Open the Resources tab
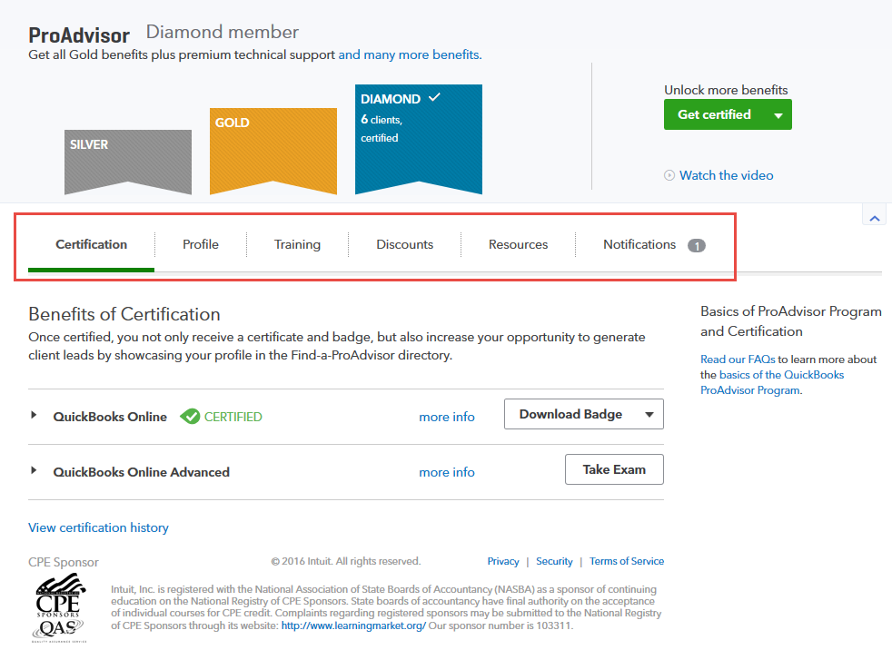Viewport: 892px width, 650px height. click(518, 244)
